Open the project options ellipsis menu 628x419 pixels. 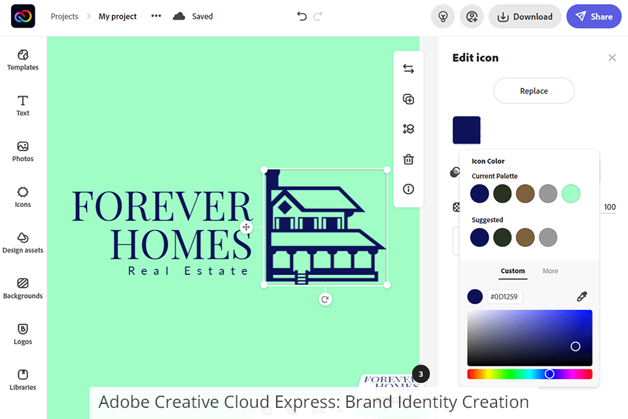point(156,16)
